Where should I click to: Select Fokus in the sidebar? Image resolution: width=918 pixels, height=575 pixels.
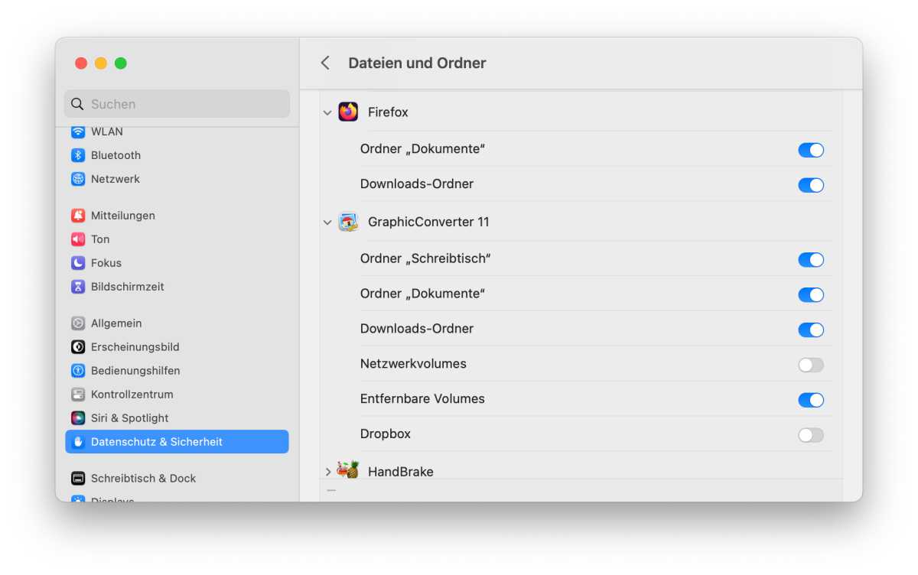(x=177, y=263)
